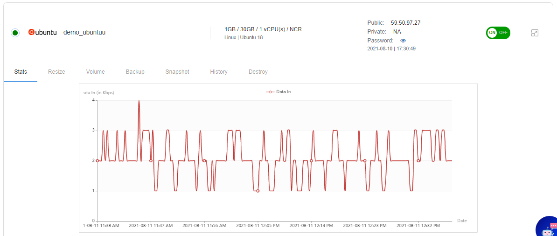The image size is (557, 236).
Task: Toggle the server ON/OFF power switch
Action: click(498, 33)
